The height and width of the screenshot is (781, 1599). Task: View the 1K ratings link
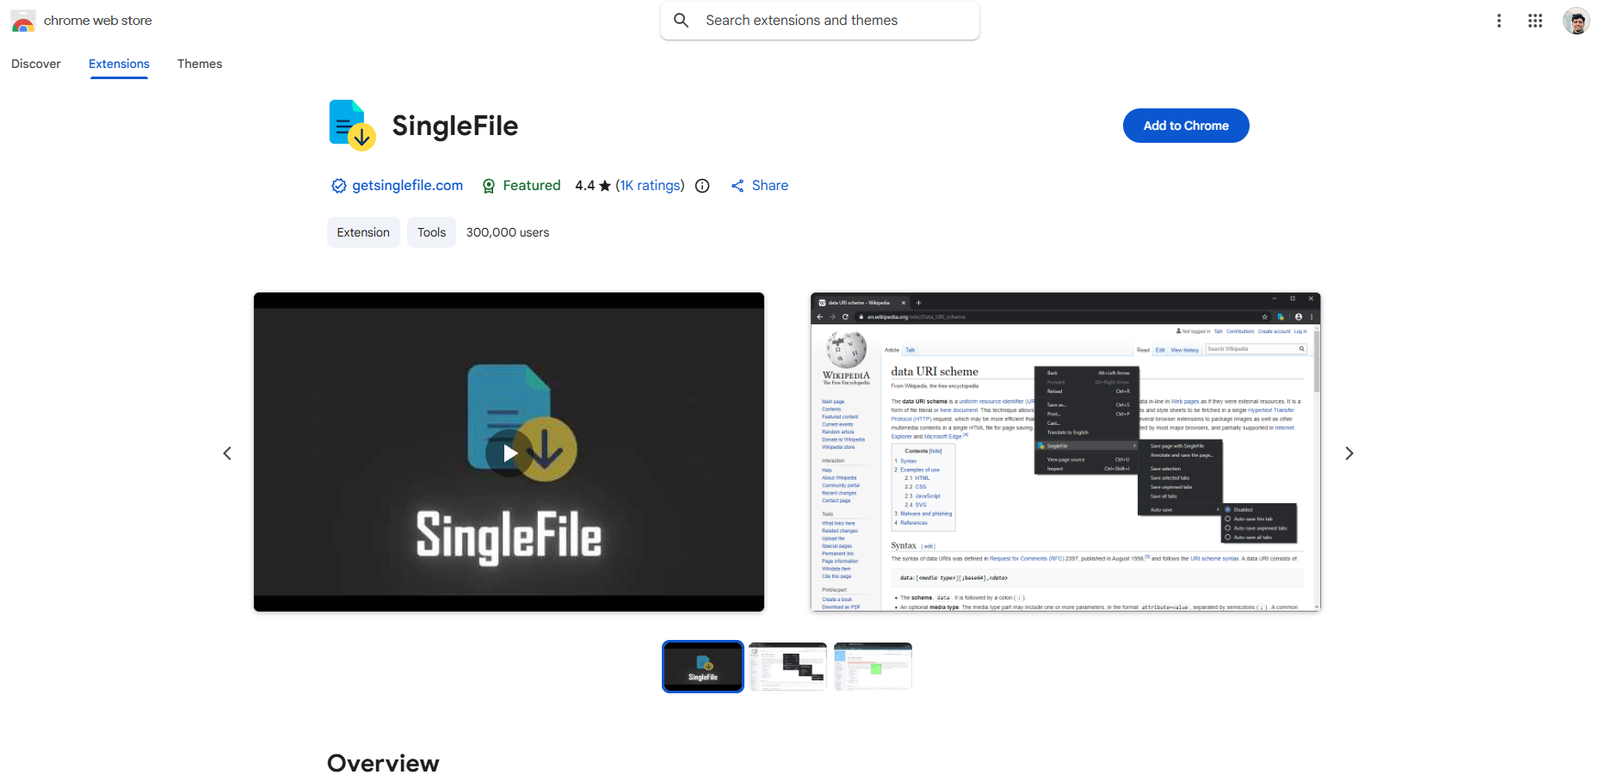coord(650,186)
